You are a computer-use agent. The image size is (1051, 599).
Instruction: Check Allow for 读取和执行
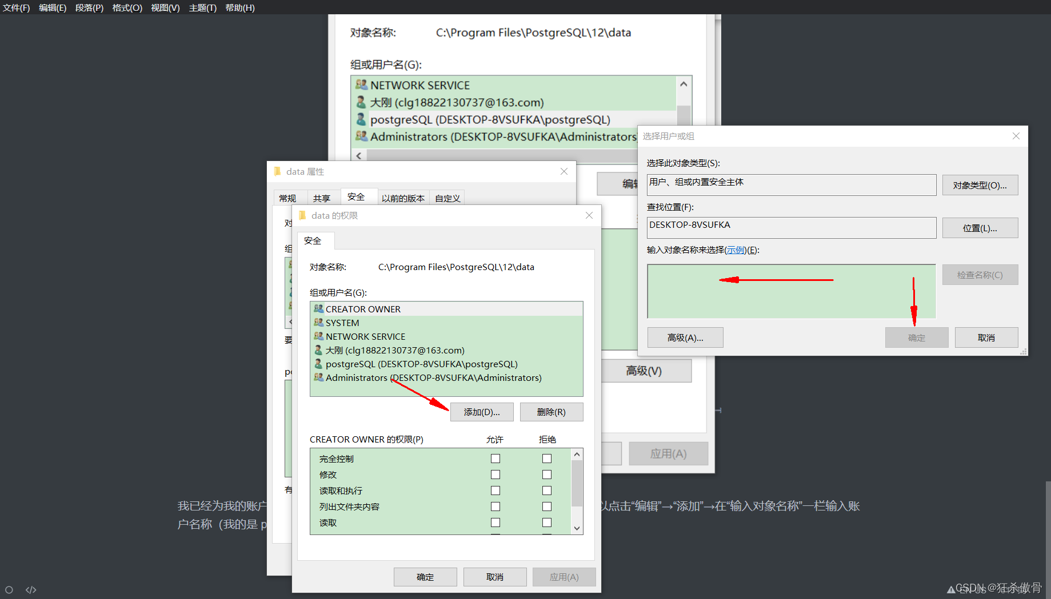(495, 491)
